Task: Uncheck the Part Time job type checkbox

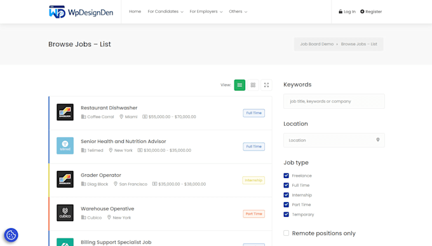Action: click(287, 205)
